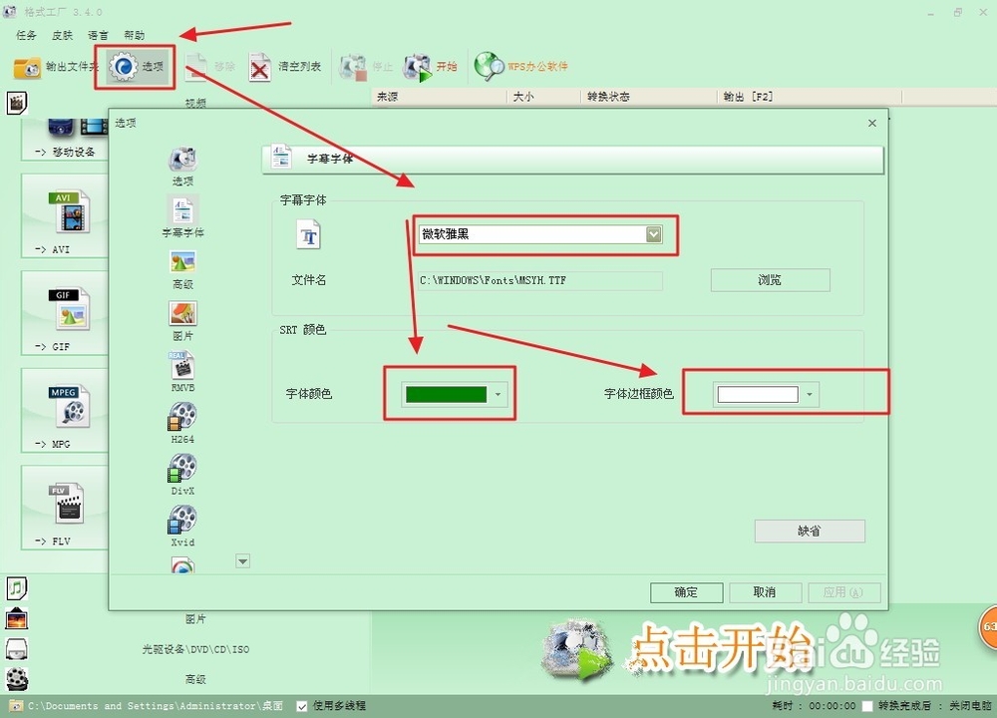Viewport: 997px width, 718px height.
Task: Click the green 字体颜色 color swatch
Action: 445,394
